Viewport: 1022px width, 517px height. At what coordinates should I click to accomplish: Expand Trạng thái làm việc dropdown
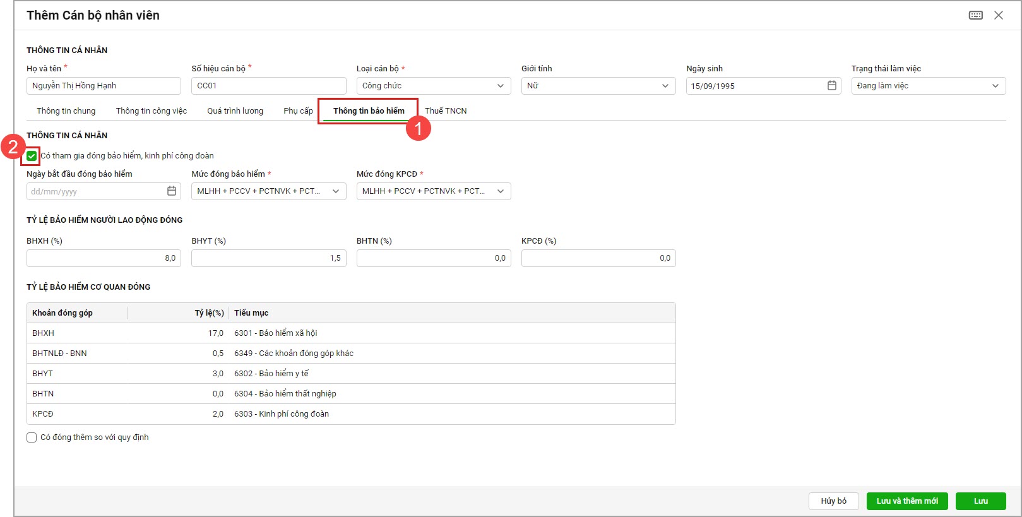(x=995, y=86)
